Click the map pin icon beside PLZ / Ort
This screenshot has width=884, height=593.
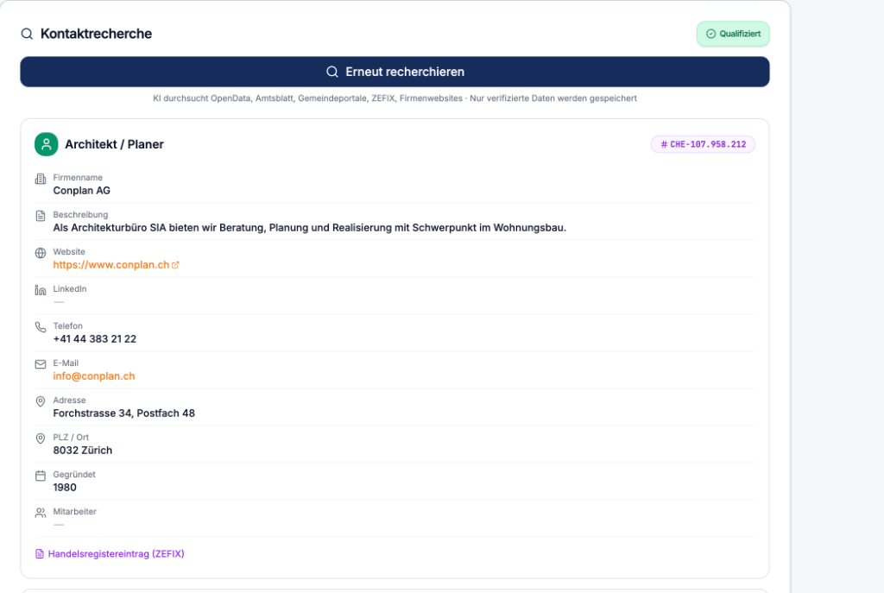pyautogui.click(x=41, y=438)
